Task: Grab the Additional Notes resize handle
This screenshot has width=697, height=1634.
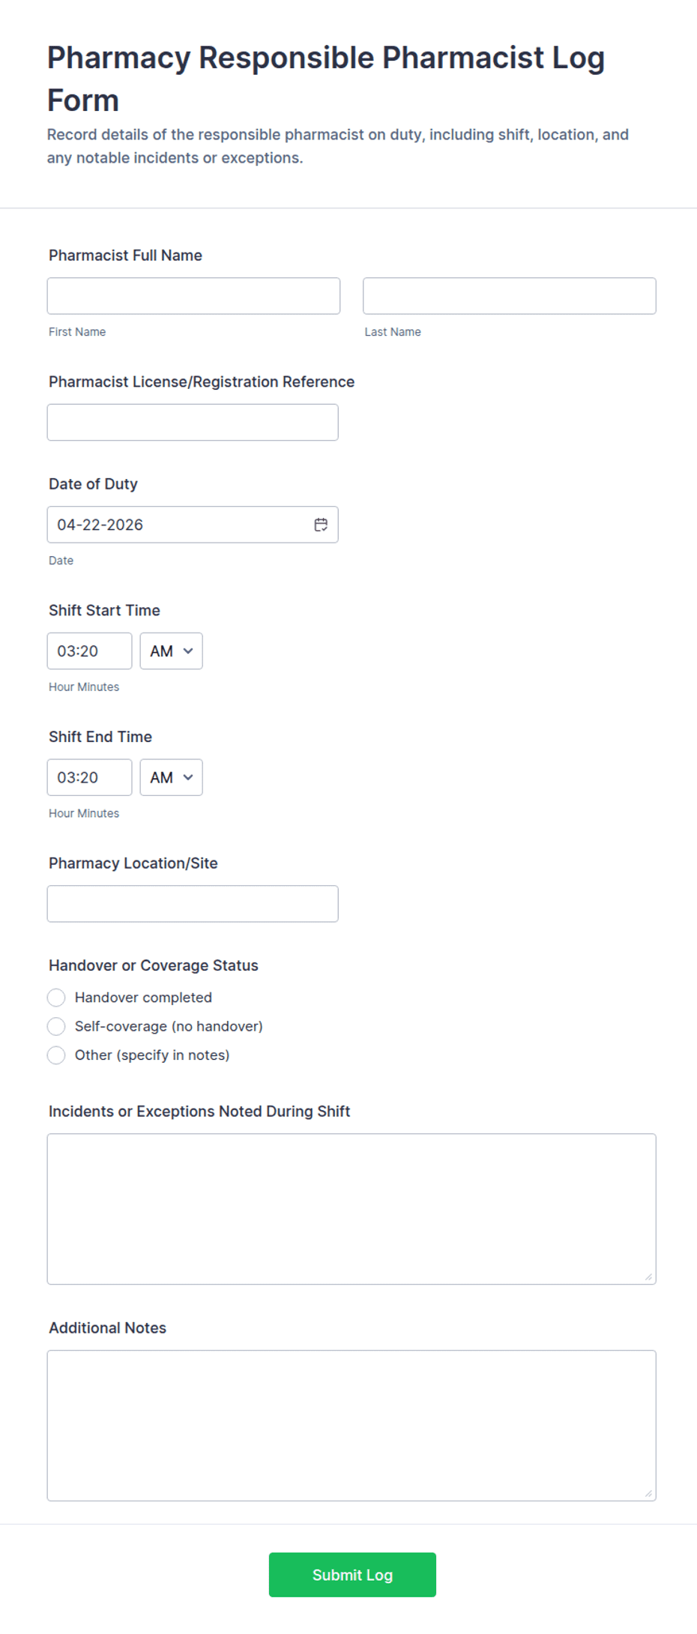Action: [648, 1493]
